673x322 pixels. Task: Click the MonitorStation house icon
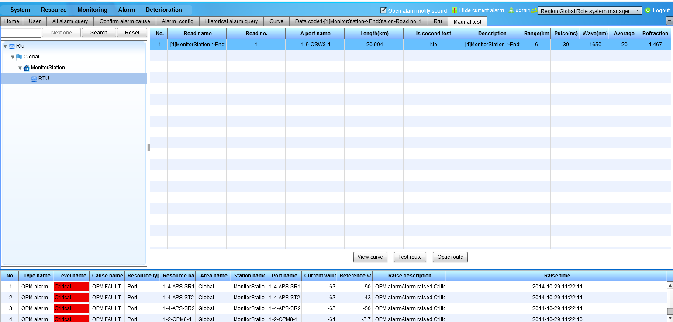click(27, 68)
